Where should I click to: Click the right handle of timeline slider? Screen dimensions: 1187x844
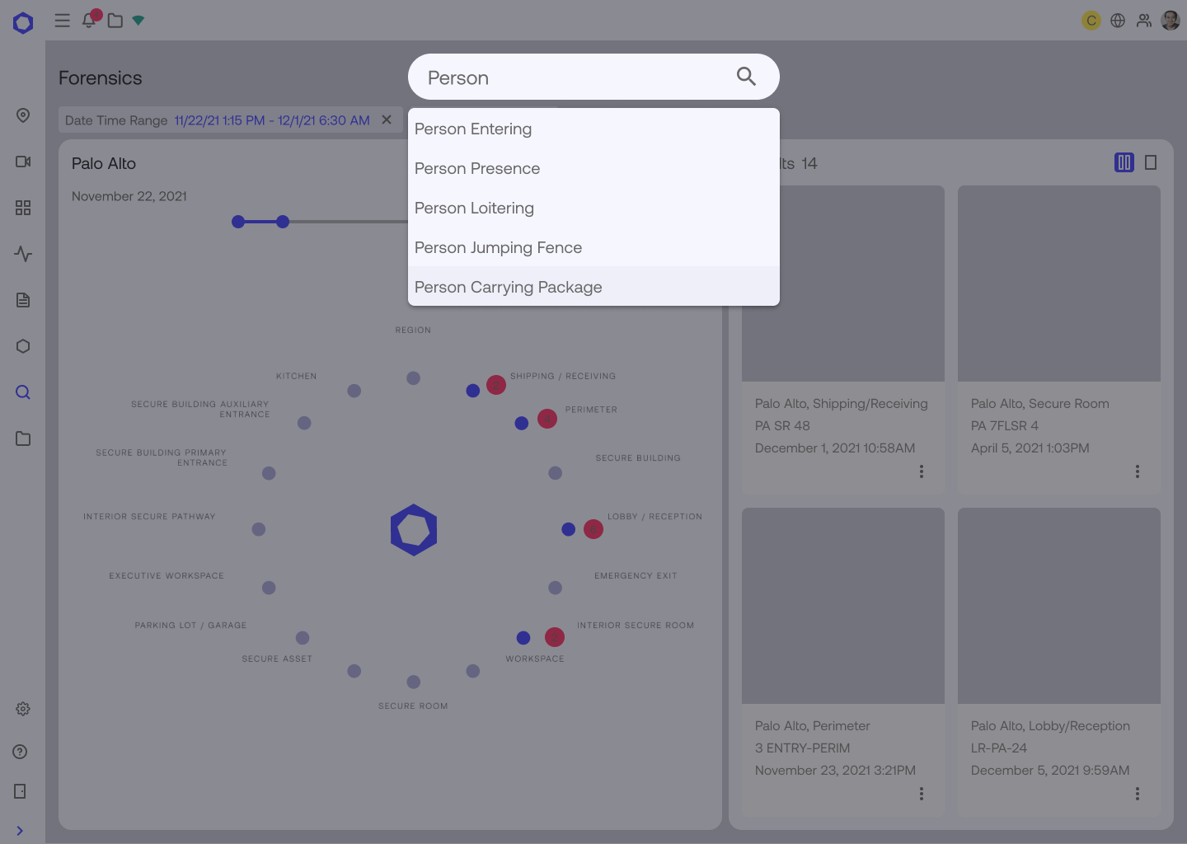coord(283,222)
